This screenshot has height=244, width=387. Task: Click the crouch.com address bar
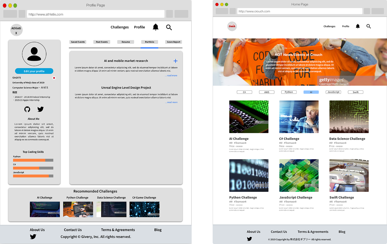point(300,11)
